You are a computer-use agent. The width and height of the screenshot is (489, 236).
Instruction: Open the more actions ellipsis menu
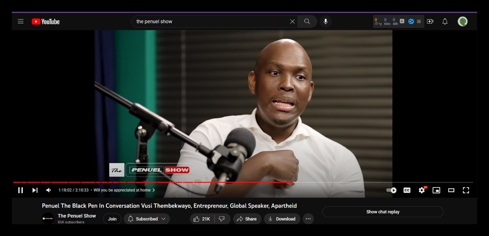(308, 219)
